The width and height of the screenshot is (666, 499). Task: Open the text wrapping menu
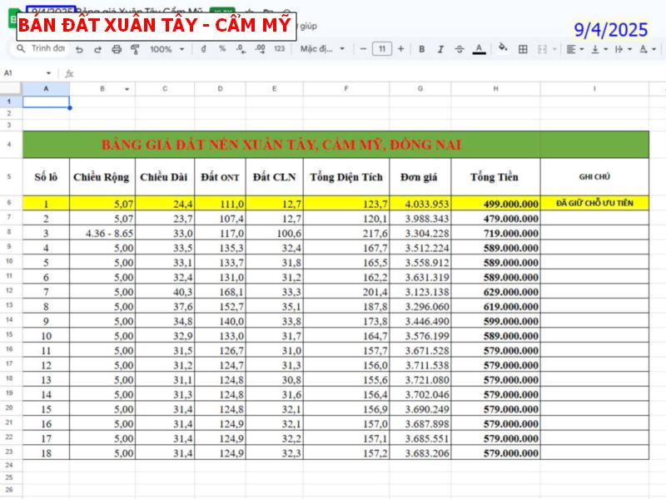click(x=623, y=49)
